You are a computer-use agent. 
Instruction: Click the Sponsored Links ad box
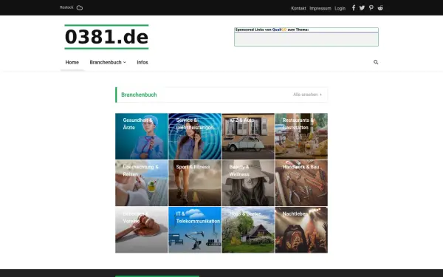pos(306,37)
